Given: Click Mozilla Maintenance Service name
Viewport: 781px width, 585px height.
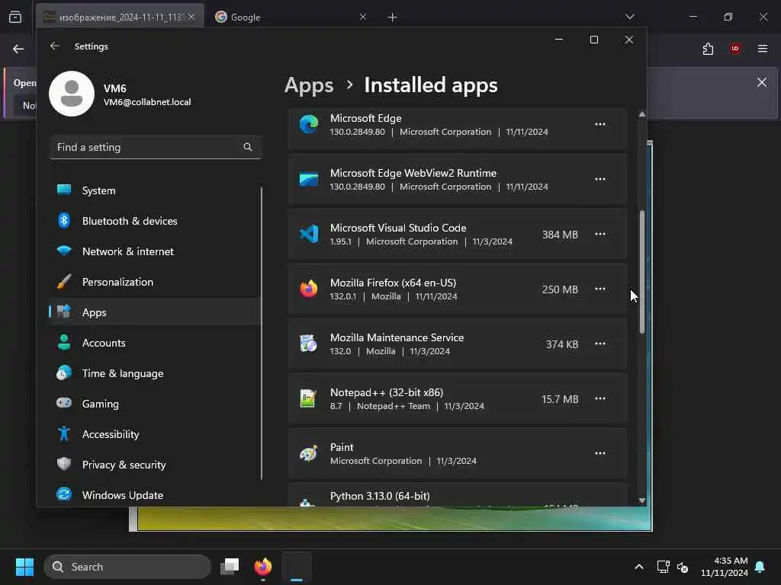Looking at the screenshot, I should point(397,337).
